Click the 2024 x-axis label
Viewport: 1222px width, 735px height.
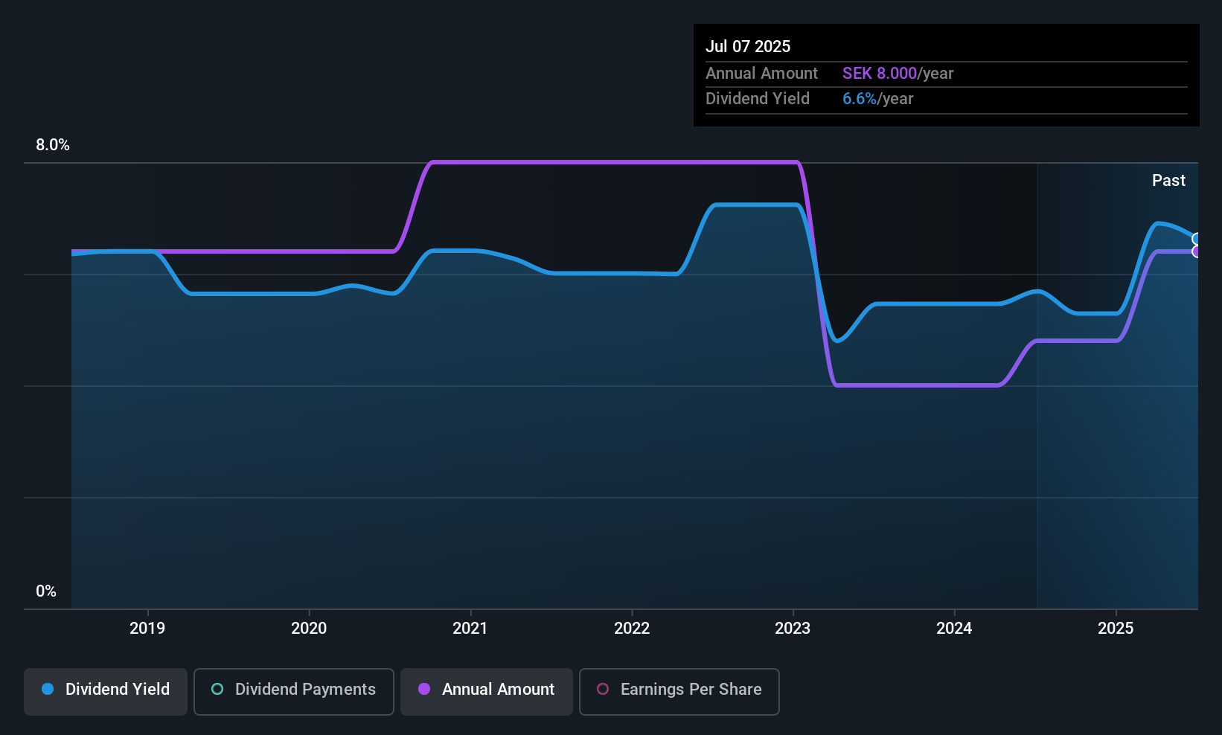[x=954, y=629]
